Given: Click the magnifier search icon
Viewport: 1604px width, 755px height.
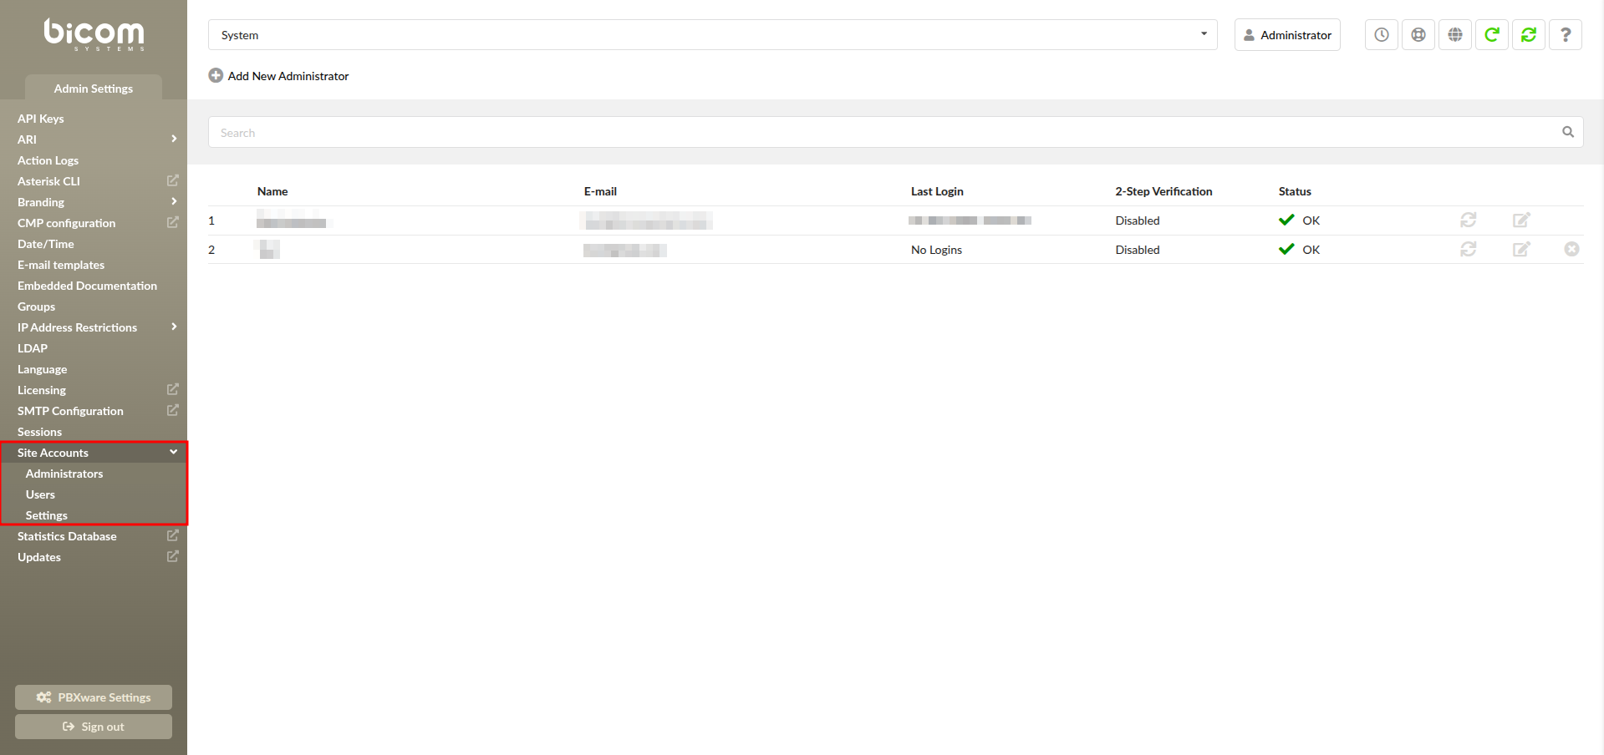Looking at the screenshot, I should 1568,132.
